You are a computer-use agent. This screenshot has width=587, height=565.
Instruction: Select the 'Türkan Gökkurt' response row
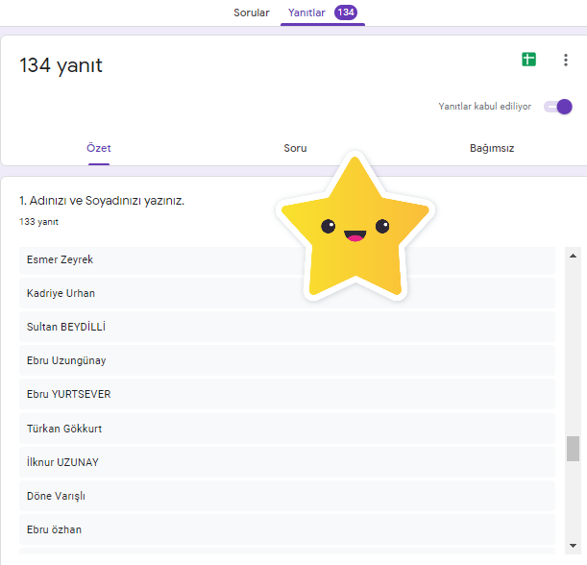pyautogui.click(x=286, y=429)
